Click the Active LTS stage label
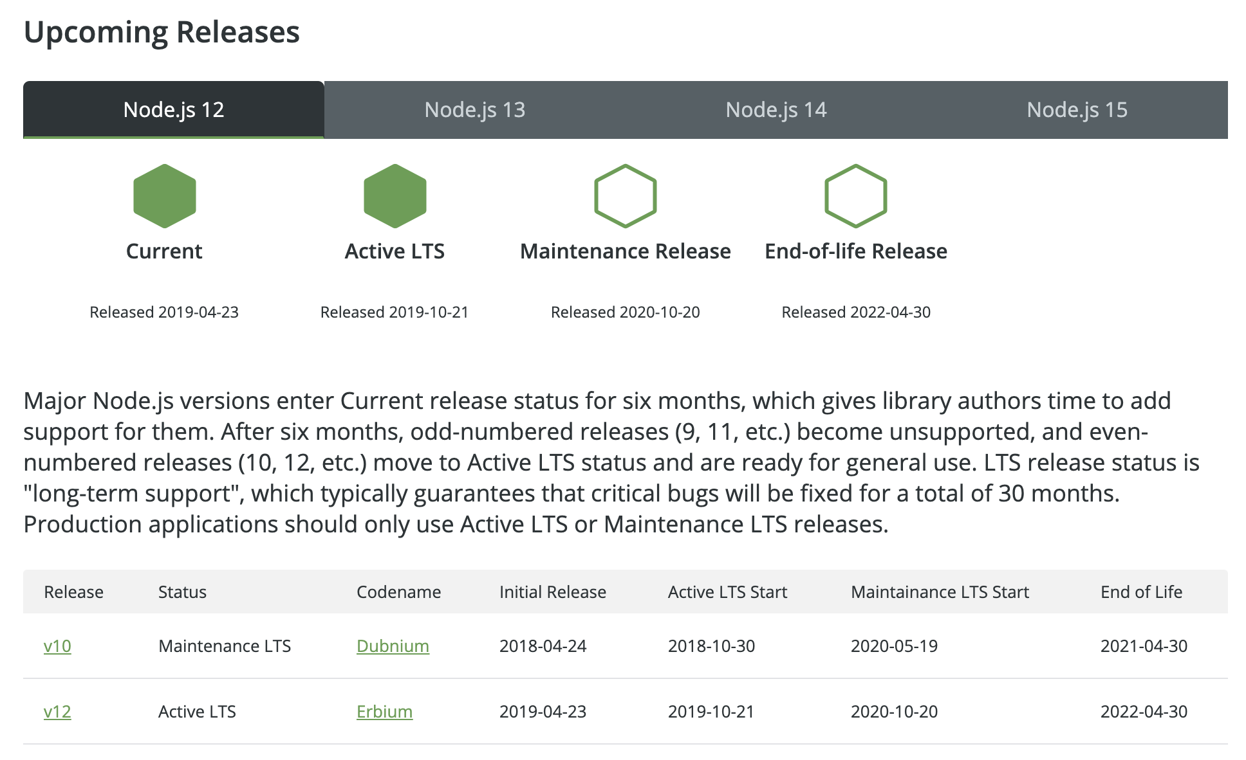The height and width of the screenshot is (760, 1246). tap(395, 251)
